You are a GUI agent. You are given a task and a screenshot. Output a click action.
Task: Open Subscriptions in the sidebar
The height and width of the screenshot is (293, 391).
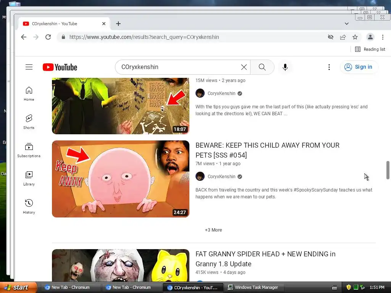point(29,150)
